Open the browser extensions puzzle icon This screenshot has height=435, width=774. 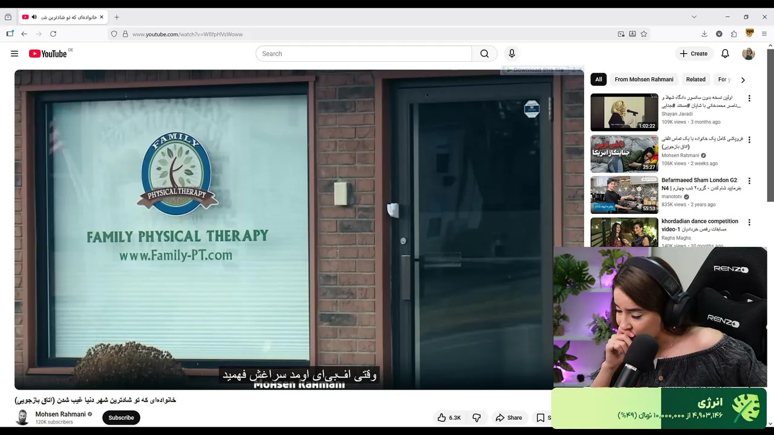(x=733, y=34)
